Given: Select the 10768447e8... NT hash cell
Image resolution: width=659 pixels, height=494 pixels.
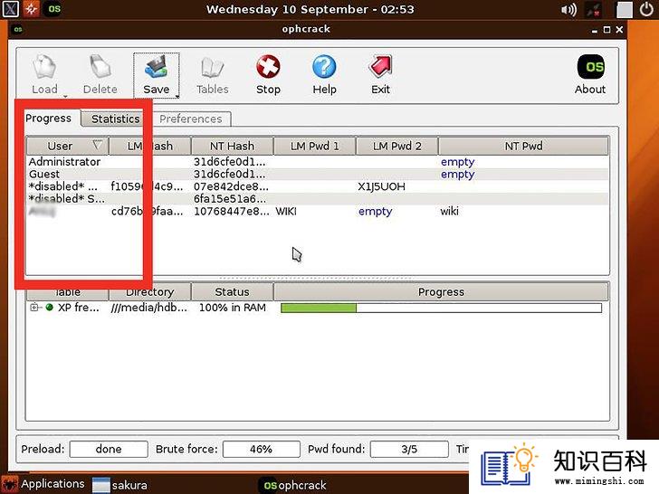Looking at the screenshot, I should 231,211.
